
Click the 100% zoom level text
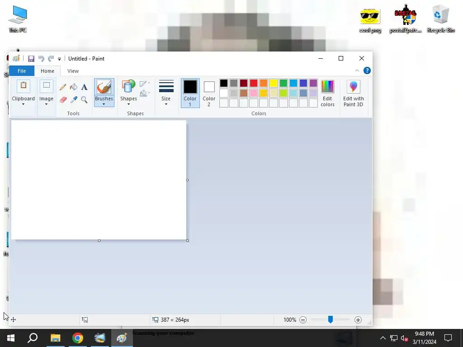pyautogui.click(x=290, y=320)
